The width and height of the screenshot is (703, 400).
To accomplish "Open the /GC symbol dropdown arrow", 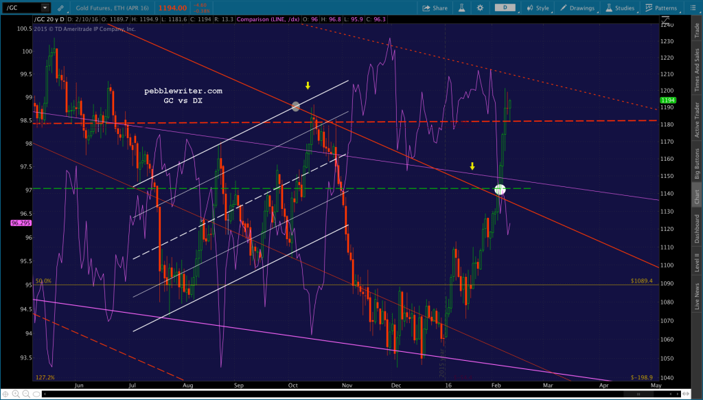I will (45, 8).
